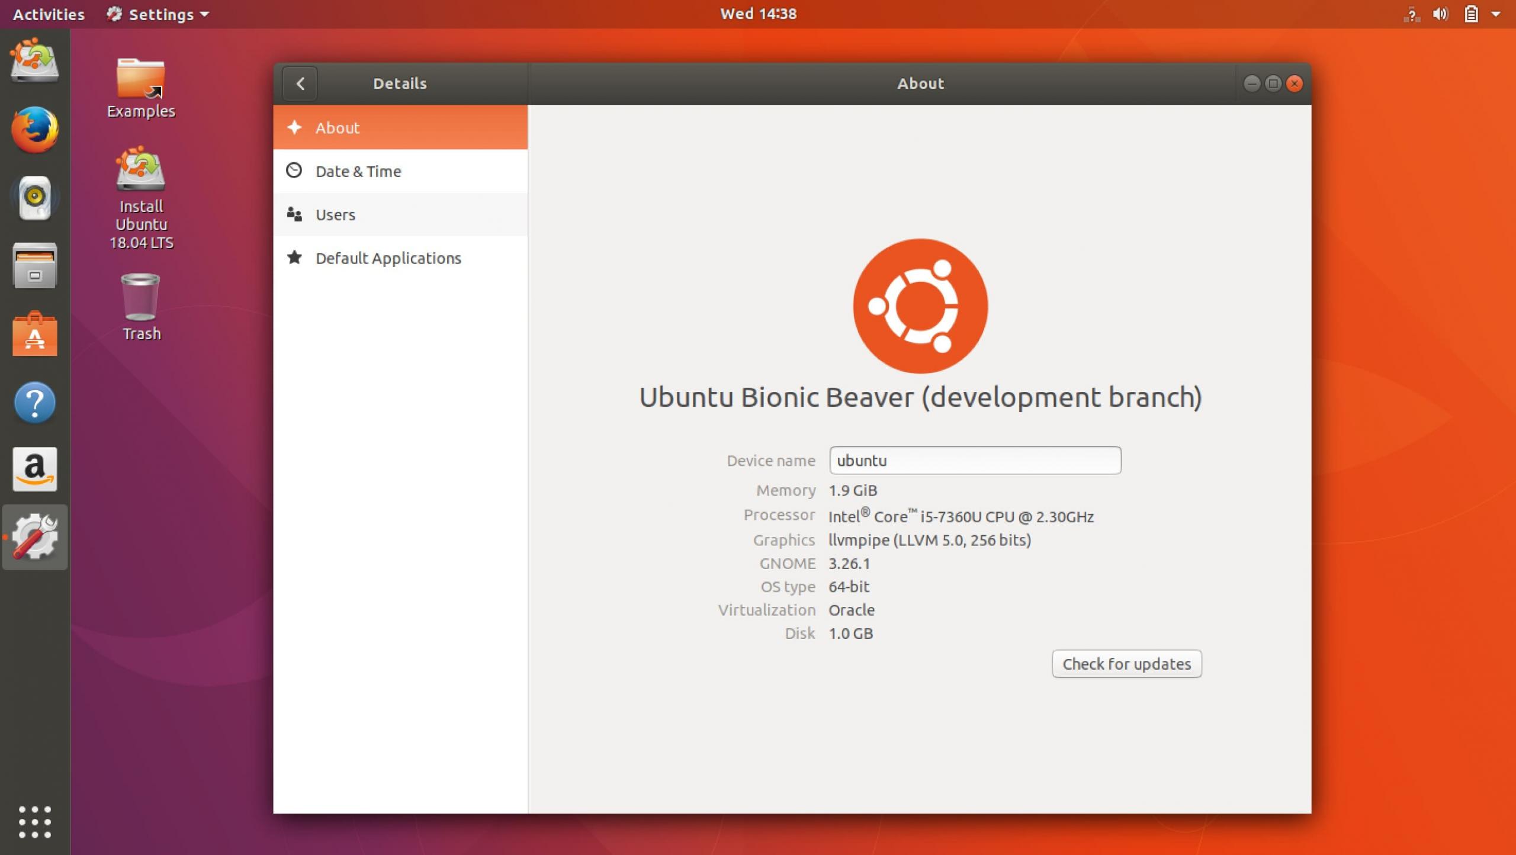Select Default Applications in the sidebar
This screenshot has height=855, width=1516.
tap(387, 258)
